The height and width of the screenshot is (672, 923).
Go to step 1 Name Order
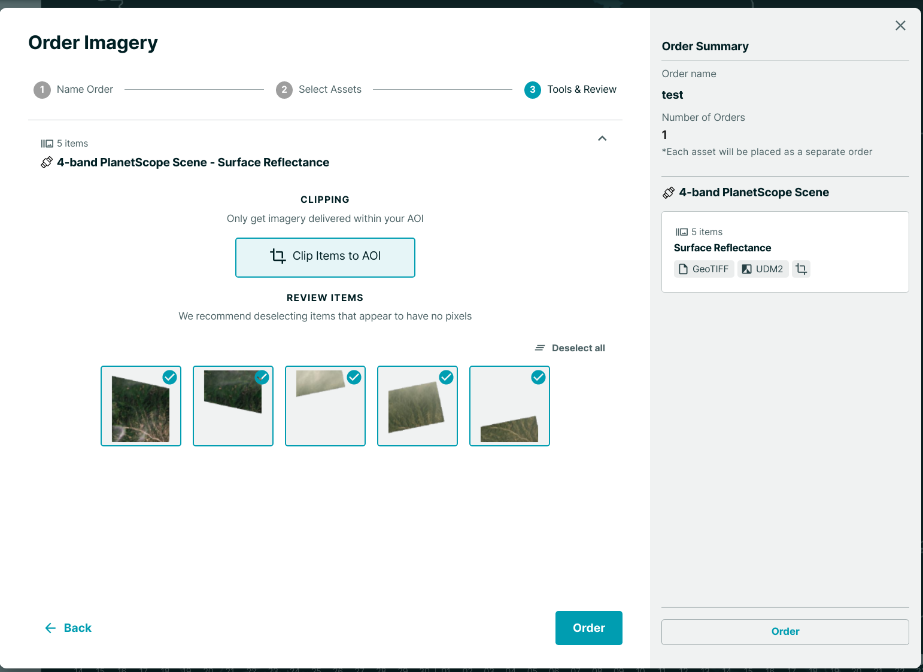(73, 90)
